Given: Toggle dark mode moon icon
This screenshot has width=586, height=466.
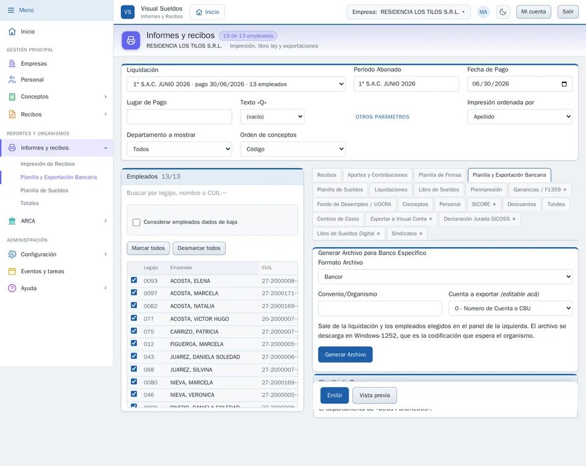Looking at the screenshot, I should 503,12.
